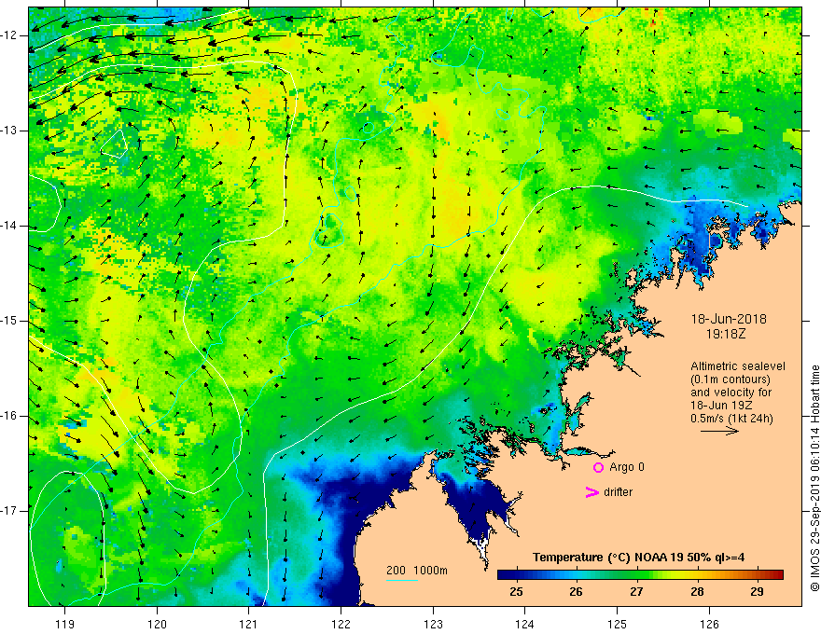Click the Temperature NOAA 19 title text
This screenshot has width=821, height=634.
[x=639, y=558]
